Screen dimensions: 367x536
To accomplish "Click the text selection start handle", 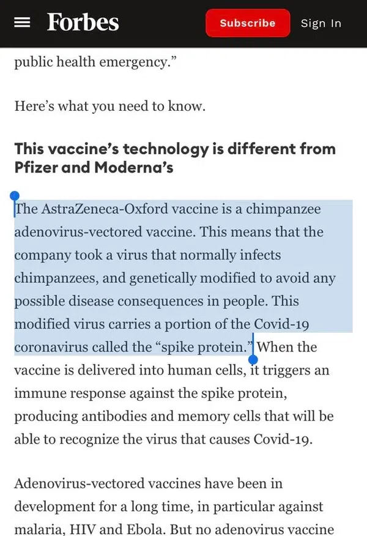I will 15,196.
